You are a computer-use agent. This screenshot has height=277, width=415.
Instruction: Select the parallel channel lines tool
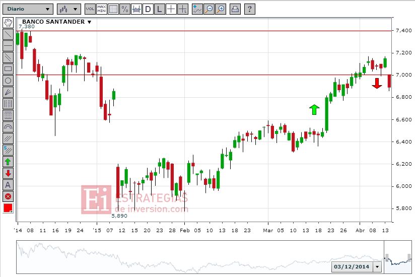click(x=8, y=57)
